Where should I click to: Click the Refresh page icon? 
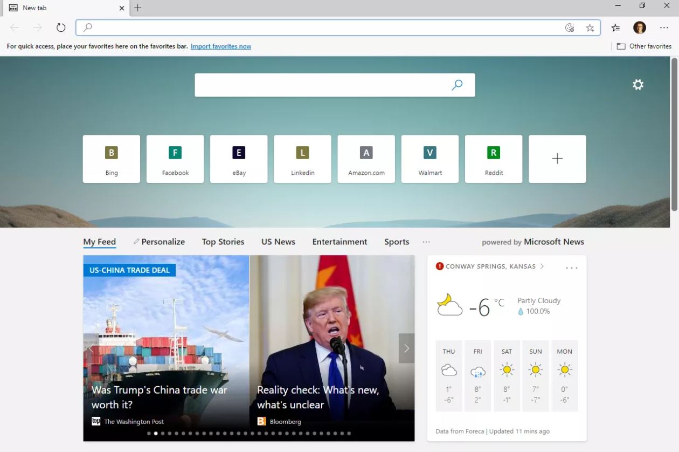coord(61,28)
